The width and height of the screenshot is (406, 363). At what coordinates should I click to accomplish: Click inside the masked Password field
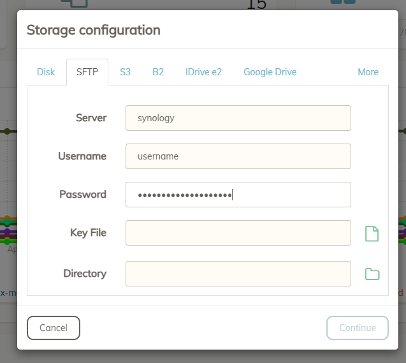238,195
